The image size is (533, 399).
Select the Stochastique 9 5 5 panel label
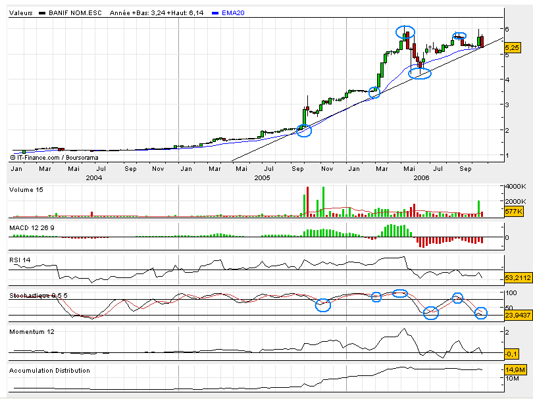pyautogui.click(x=38, y=296)
